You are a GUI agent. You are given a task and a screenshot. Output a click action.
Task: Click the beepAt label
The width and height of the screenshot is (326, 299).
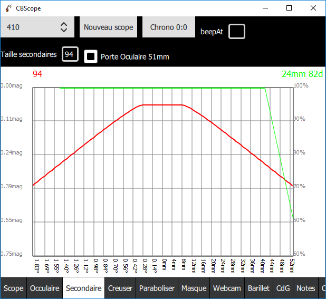click(212, 32)
